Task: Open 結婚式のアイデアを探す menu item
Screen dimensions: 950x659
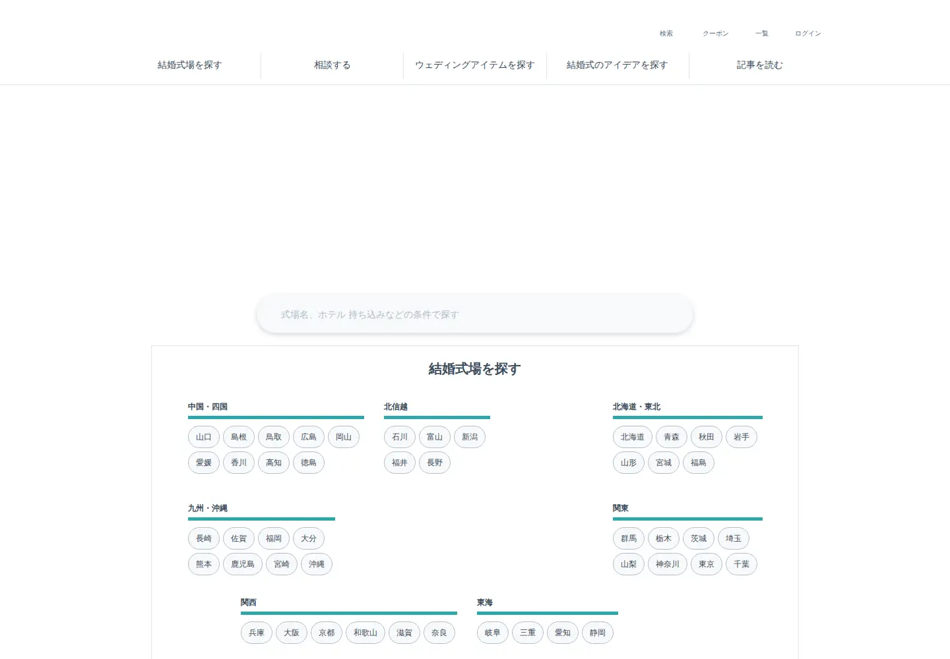Action: [x=617, y=65]
